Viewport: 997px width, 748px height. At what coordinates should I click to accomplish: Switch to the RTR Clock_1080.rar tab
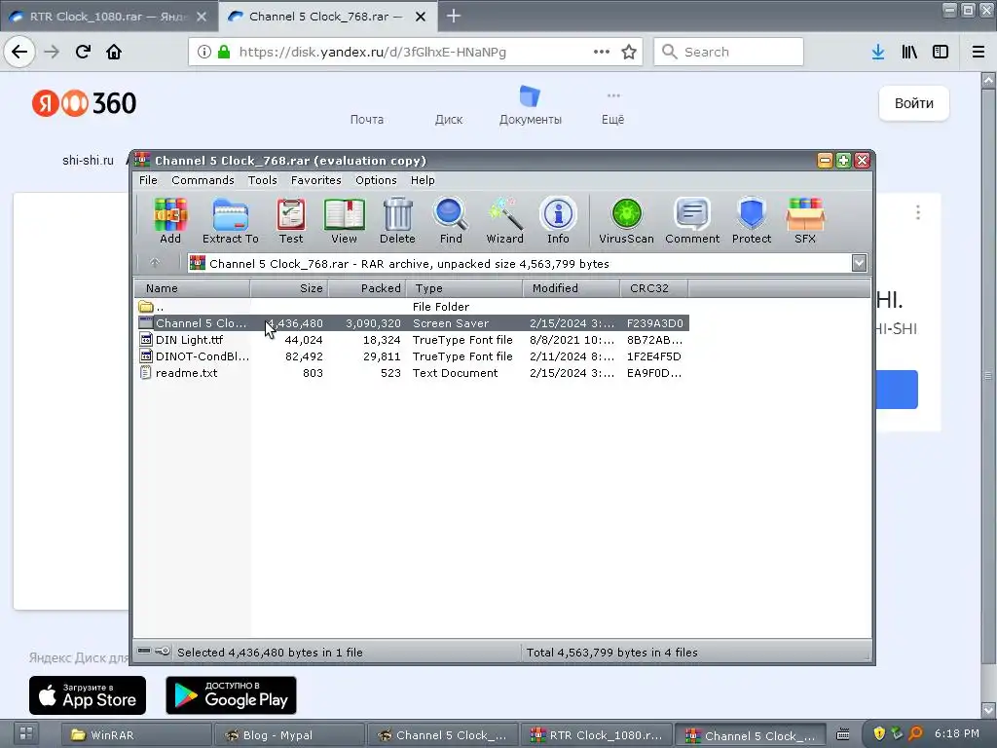click(x=108, y=17)
